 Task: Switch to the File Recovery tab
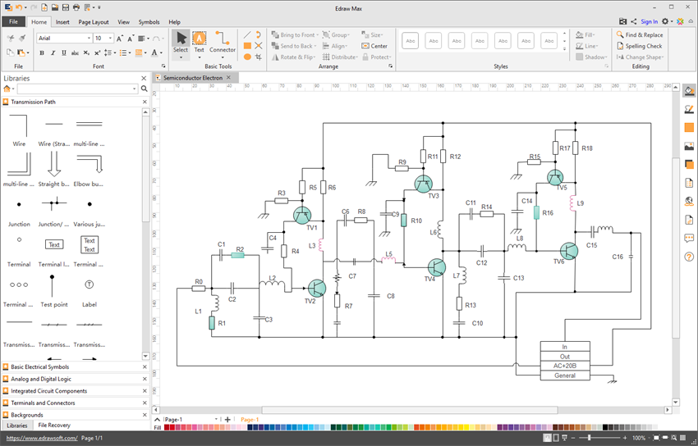(54, 426)
